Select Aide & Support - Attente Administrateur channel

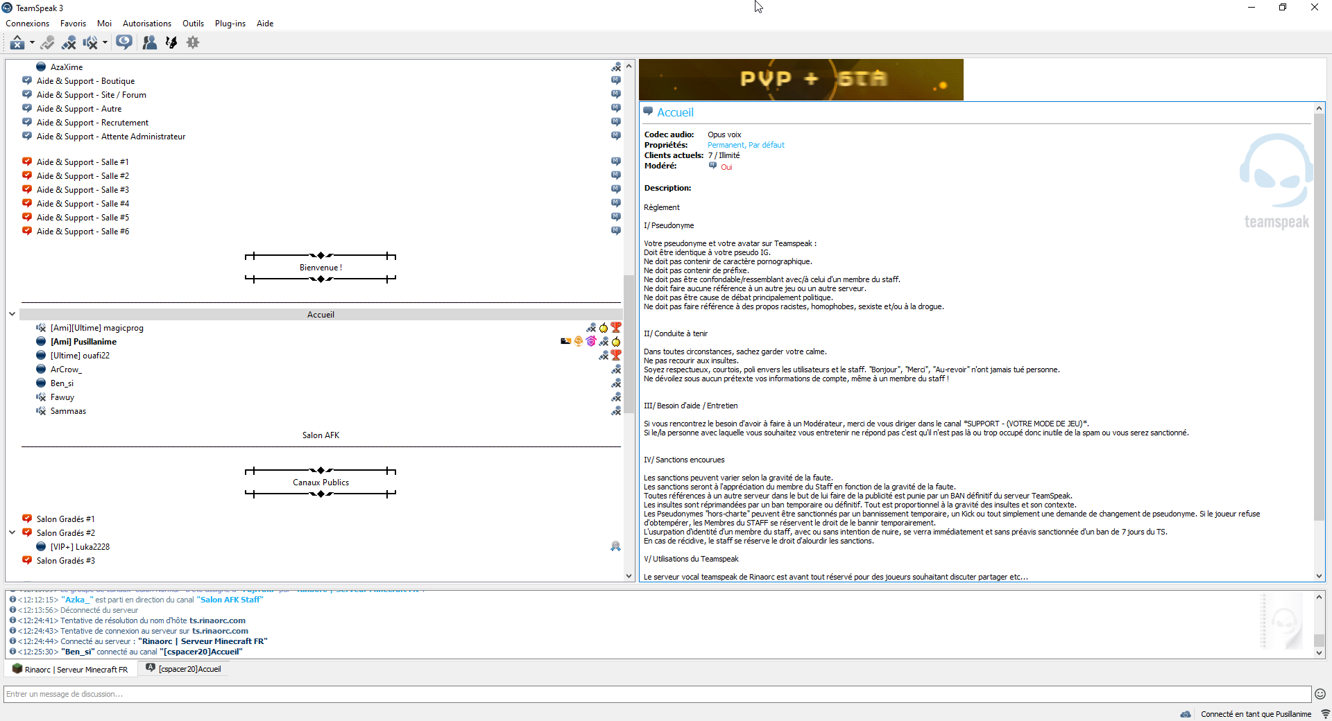point(111,137)
